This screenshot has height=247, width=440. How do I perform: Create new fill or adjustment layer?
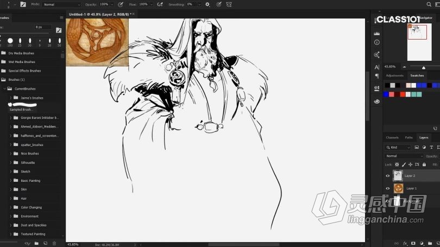[x=422, y=243]
